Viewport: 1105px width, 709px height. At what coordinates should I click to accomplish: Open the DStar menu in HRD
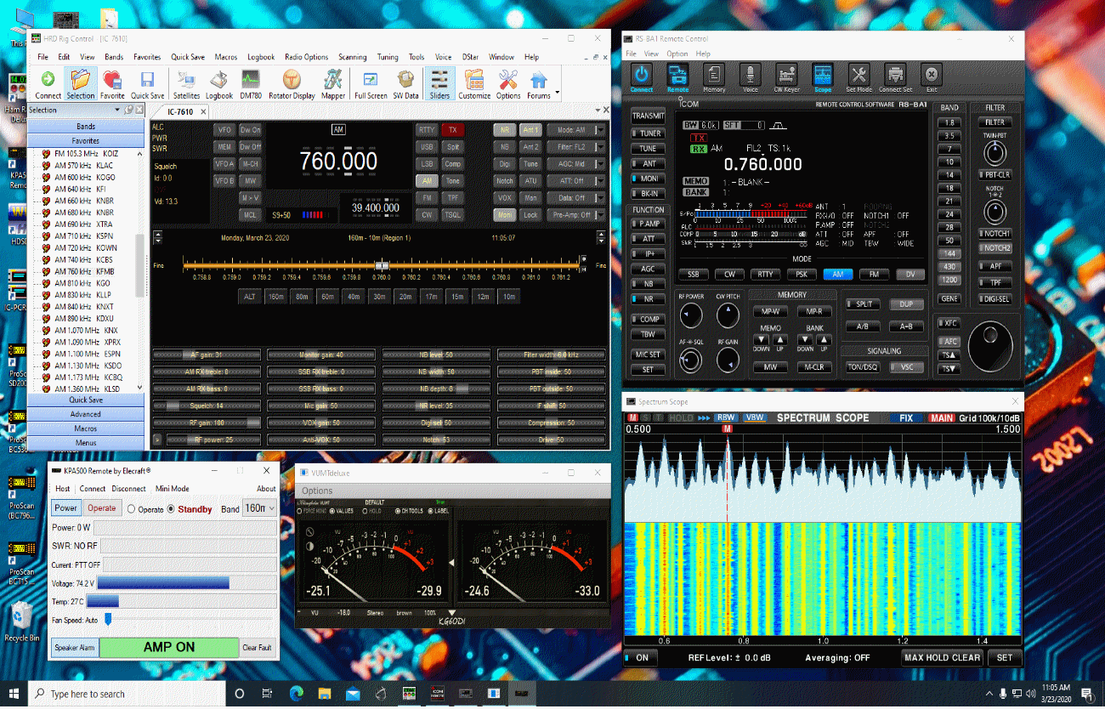pyautogui.click(x=470, y=57)
